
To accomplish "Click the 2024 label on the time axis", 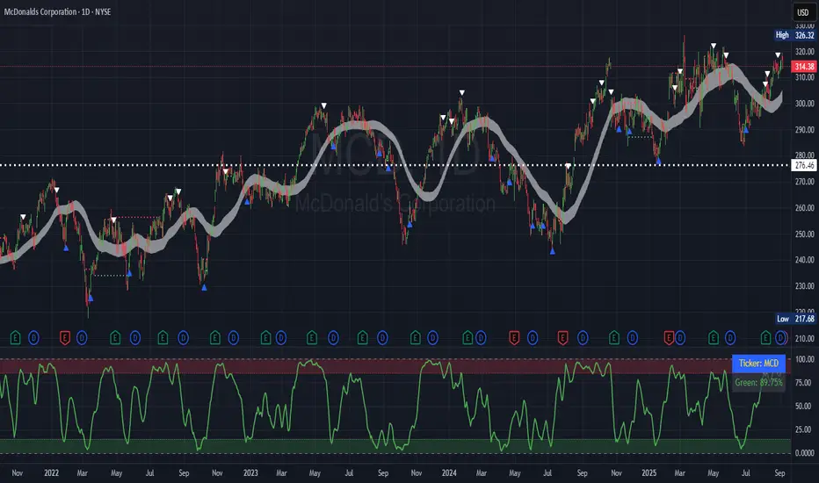I will point(449,473).
